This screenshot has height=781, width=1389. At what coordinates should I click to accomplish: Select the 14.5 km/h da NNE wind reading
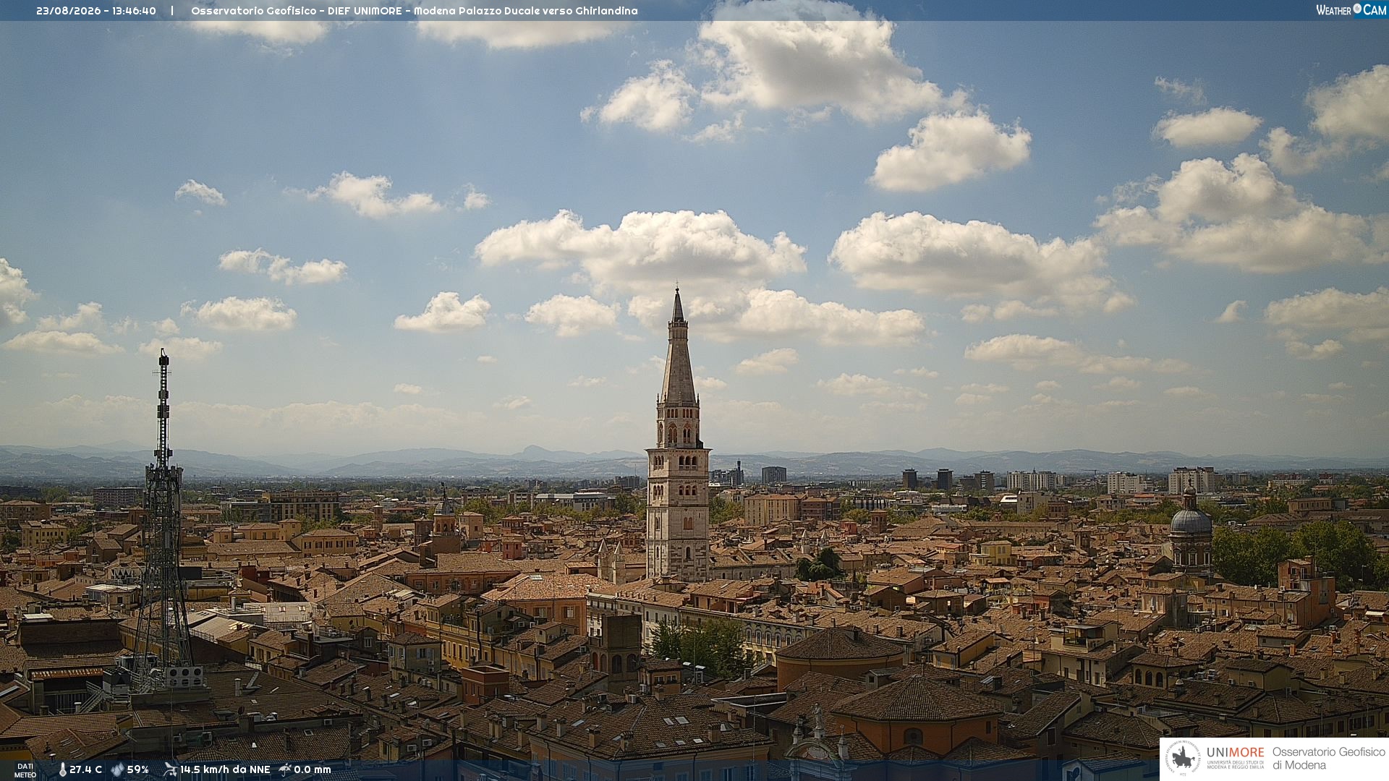[225, 769]
